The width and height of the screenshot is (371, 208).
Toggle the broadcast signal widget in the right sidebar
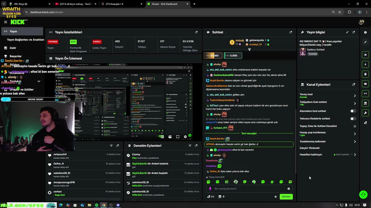[365, 94]
